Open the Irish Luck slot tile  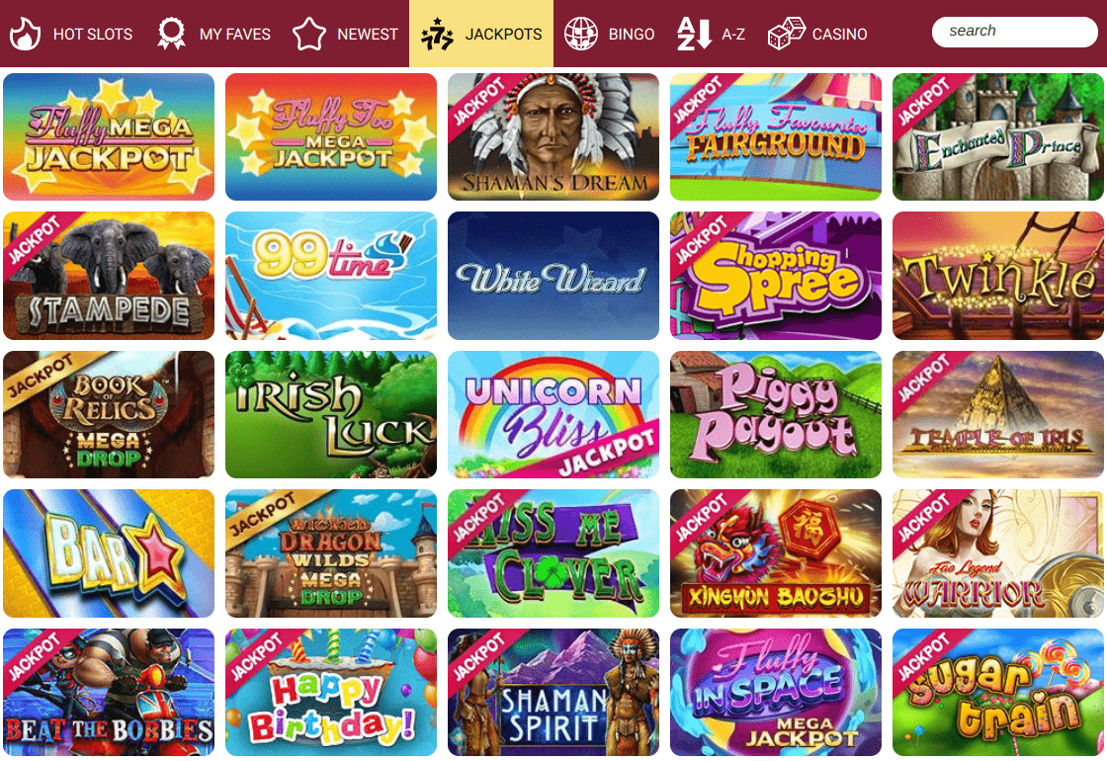(331, 414)
